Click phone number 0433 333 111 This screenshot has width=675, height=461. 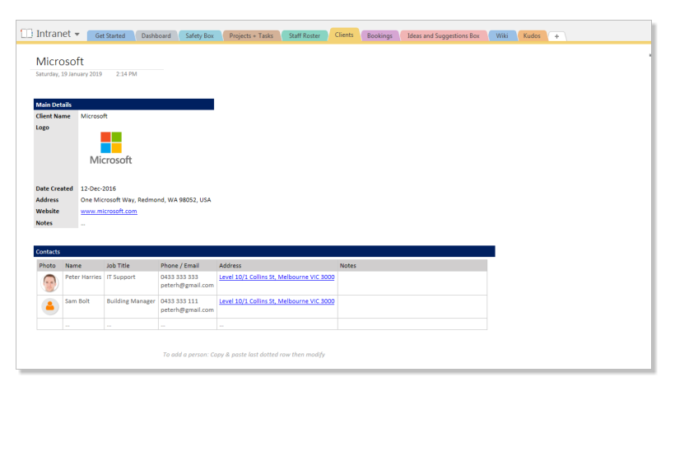pos(179,301)
